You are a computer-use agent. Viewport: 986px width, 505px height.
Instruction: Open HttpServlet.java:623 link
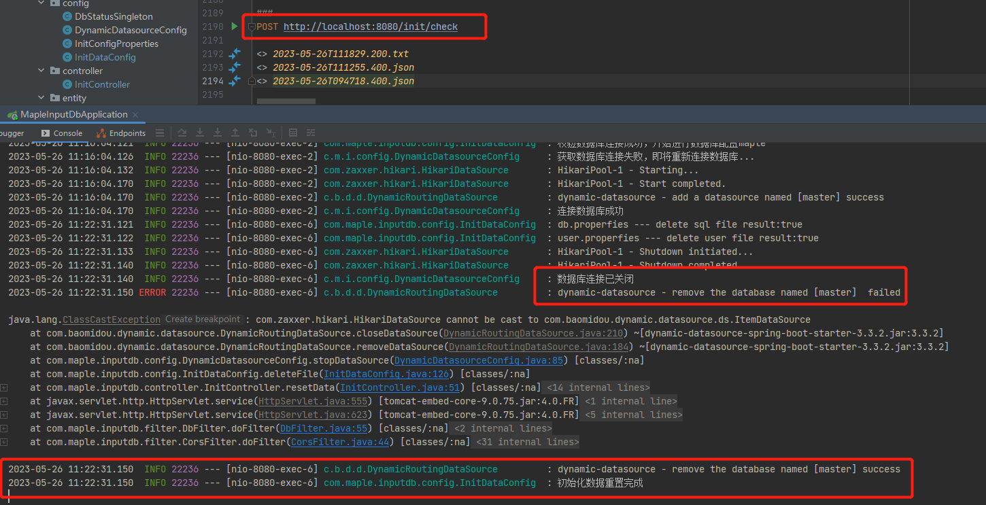tap(312, 415)
